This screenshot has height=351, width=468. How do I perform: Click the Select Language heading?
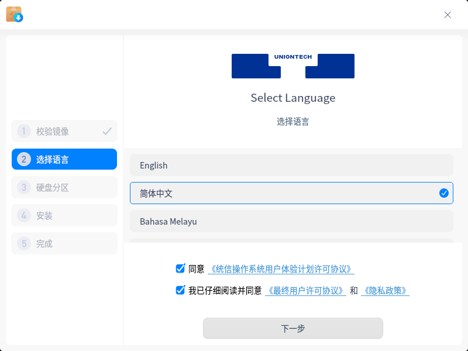(293, 98)
